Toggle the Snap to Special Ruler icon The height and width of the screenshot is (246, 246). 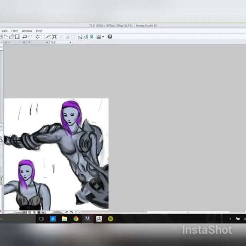click(86, 37)
